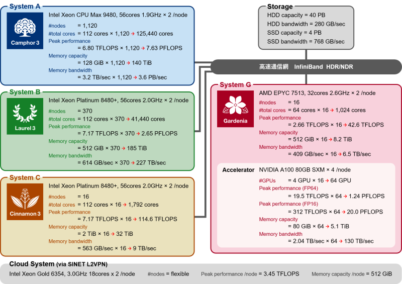Click '41,440 cores' value in System B
The width and height of the screenshot is (402, 284).
coord(148,119)
